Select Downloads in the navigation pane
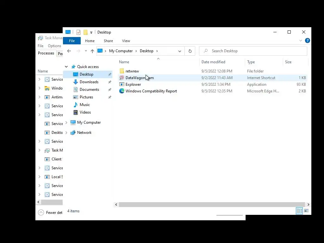Screen dimensions: 324x243 (x=89, y=82)
